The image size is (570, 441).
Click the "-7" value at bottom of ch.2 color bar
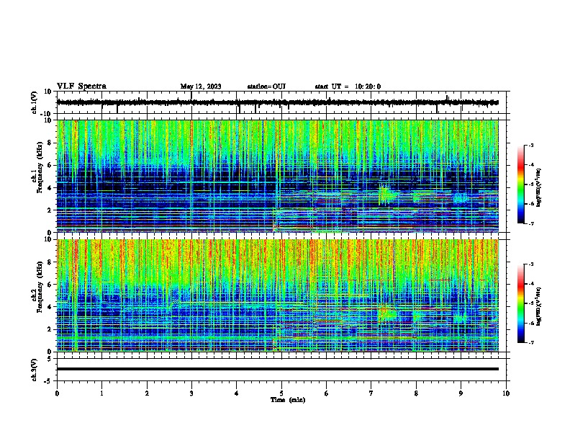[530, 343]
